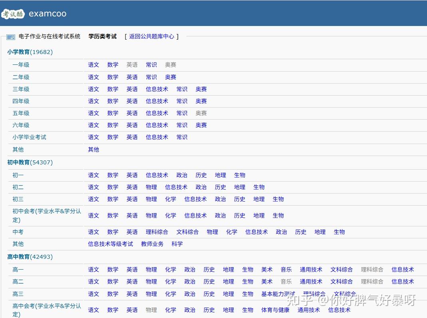Select 政治 in the 初一 row

(x=182, y=175)
